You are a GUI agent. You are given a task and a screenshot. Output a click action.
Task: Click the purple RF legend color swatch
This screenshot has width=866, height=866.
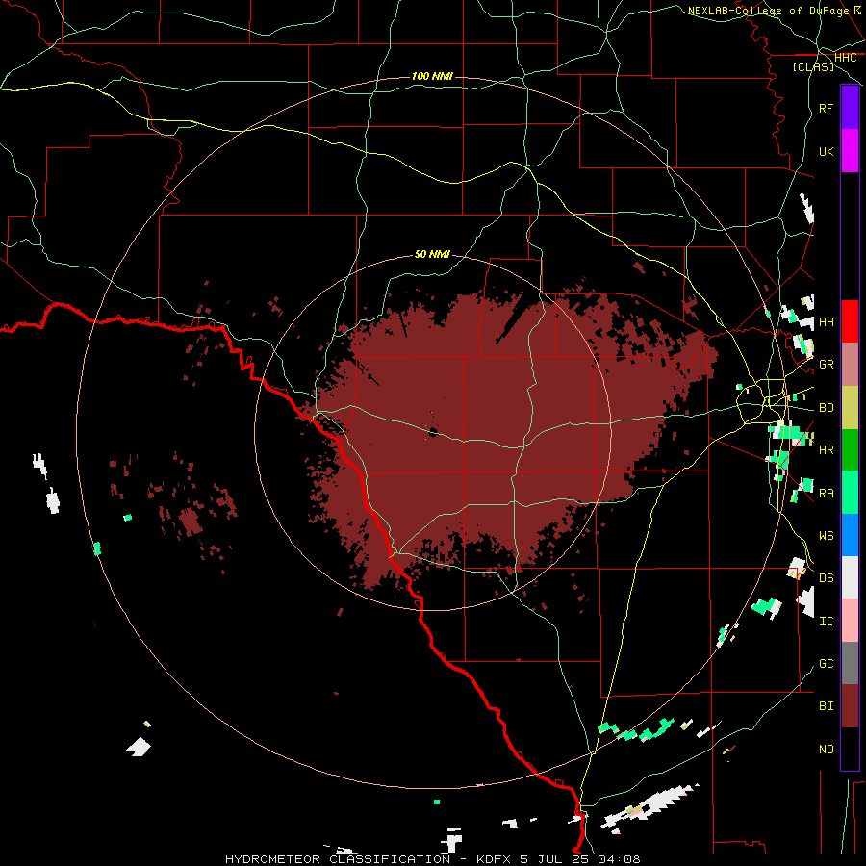pos(850,108)
